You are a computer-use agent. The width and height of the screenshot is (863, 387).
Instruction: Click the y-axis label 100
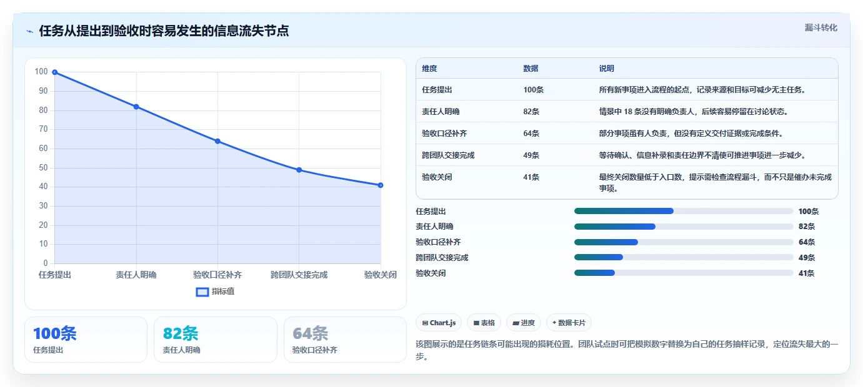[41, 72]
